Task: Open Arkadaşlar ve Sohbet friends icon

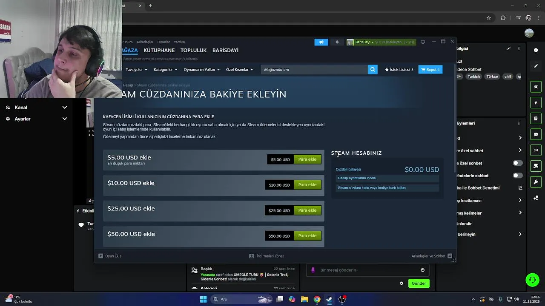Action: click(450, 256)
